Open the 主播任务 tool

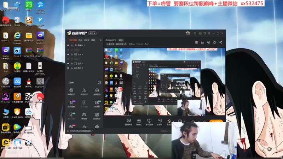97,92
